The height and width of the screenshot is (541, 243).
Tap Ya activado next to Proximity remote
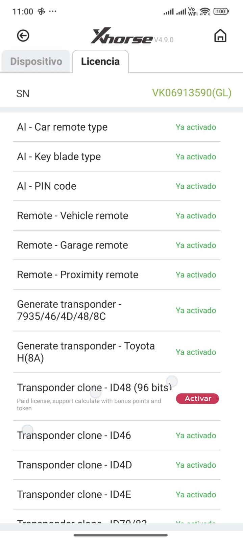(x=196, y=275)
